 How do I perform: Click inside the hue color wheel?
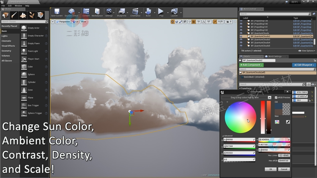[240, 117]
